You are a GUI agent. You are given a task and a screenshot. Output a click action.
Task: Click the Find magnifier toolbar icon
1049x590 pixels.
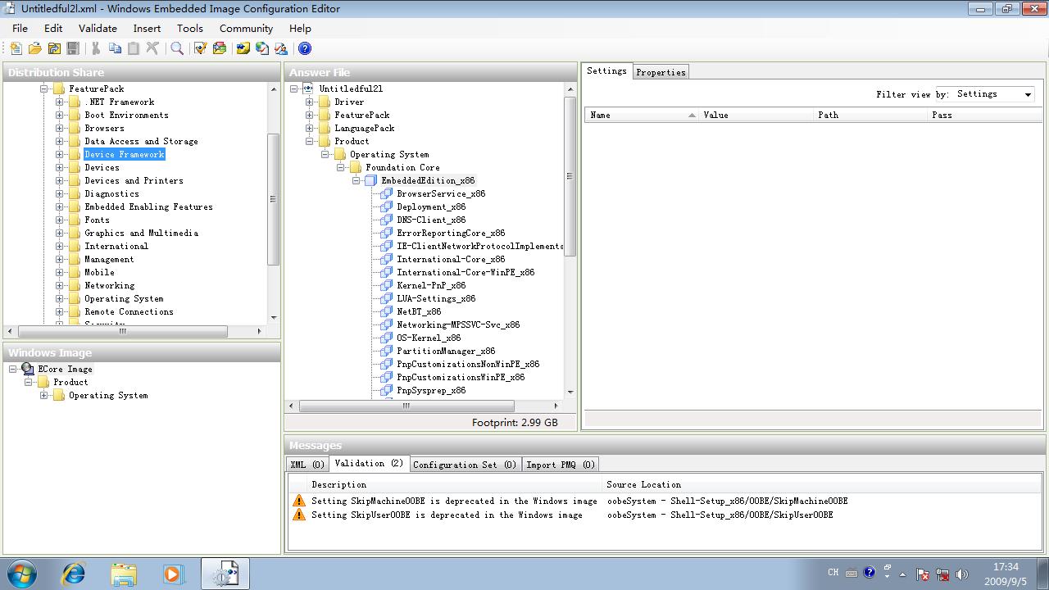(177, 49)
